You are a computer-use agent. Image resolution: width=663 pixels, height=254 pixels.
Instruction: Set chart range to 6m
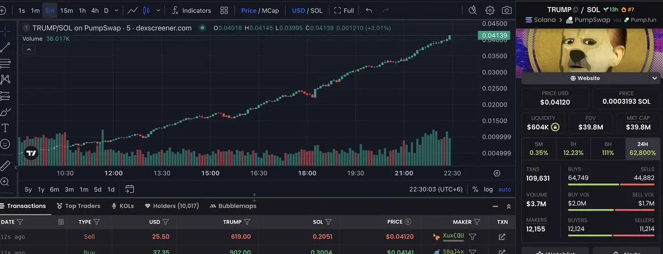click(x=54, y=189)
